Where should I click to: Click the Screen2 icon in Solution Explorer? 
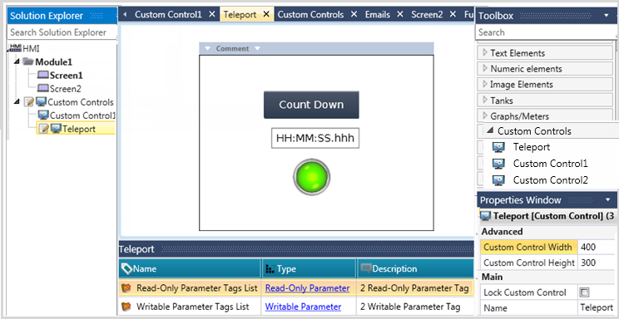point(43,88)
